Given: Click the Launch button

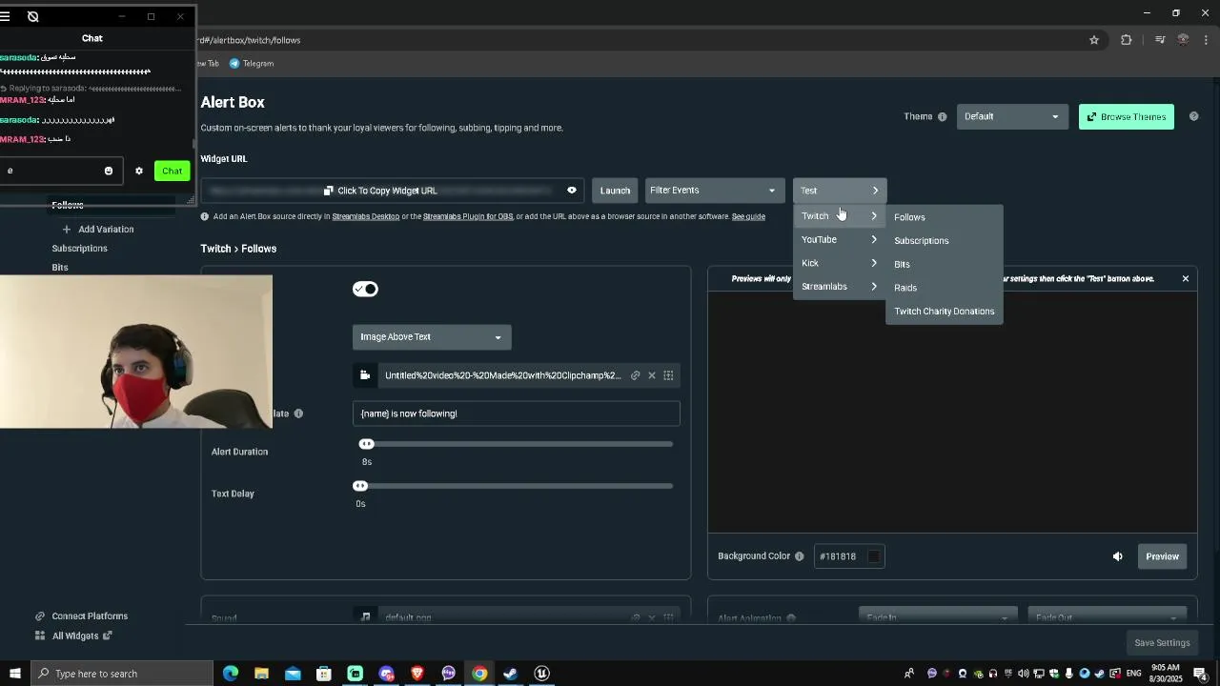Looking at the screenshot, I should pyautogui.click(x=615, y=191).
